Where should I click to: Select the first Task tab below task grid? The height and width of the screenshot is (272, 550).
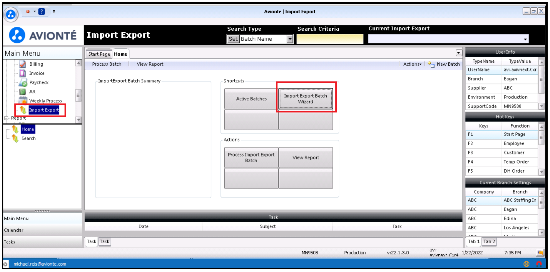91,242
